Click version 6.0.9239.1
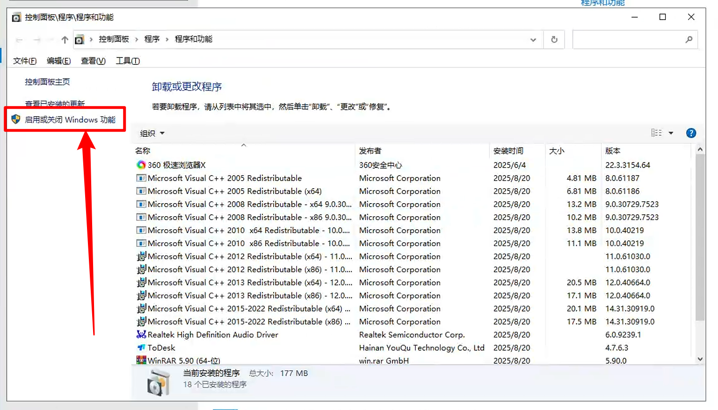Image resolution: width=718 pixels, height=410 pixels. coord(623,334)
